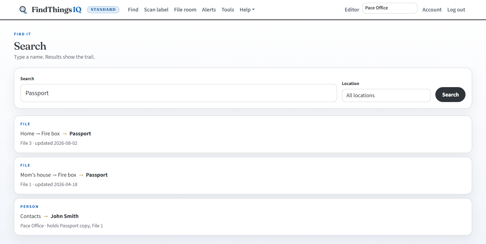Open the Mom's house Fire box Passport result
Image resolution: width=486 pixels, height=244 pixels.
point(243,176)
